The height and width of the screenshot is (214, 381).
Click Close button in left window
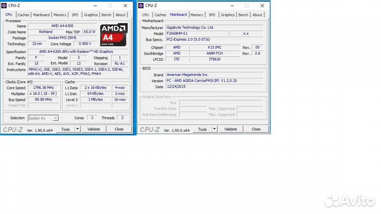pyautogui.click(x=119, y=129)
